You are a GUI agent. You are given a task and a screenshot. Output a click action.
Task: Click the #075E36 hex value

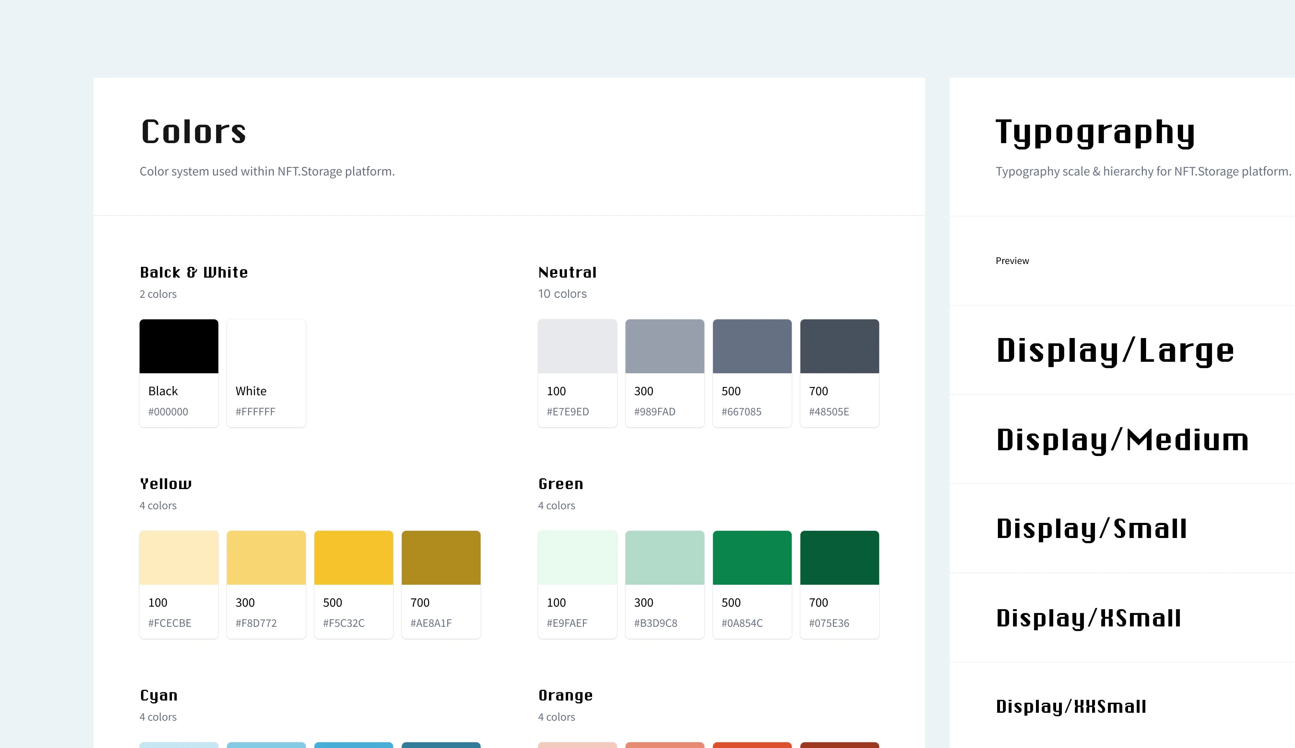click(829, 624)
